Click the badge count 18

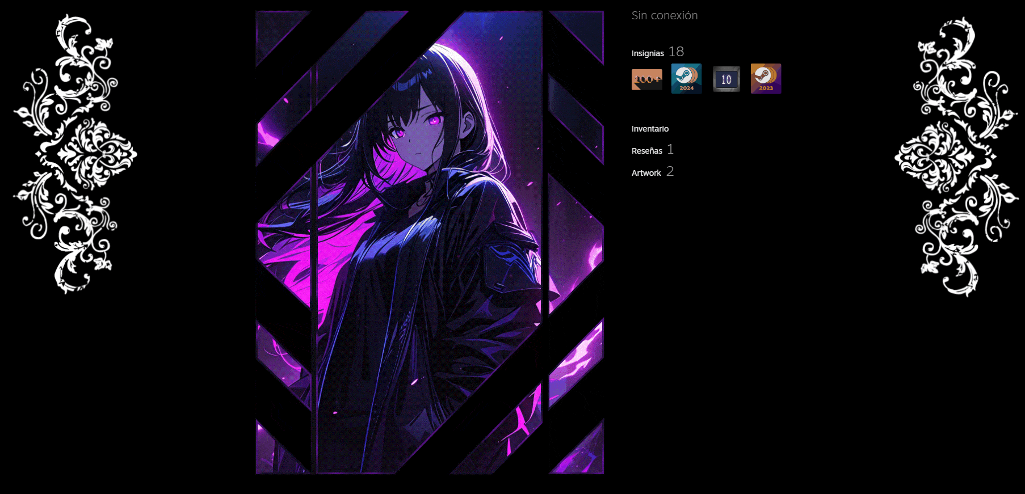coord(676,52)
